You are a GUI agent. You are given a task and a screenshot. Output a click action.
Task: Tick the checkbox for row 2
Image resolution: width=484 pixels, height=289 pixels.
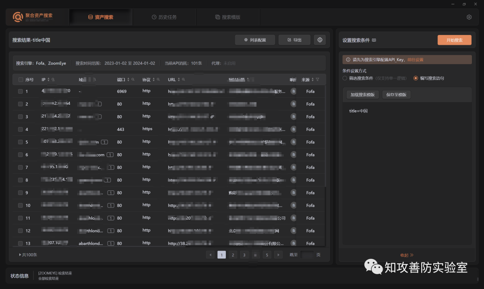20,104
